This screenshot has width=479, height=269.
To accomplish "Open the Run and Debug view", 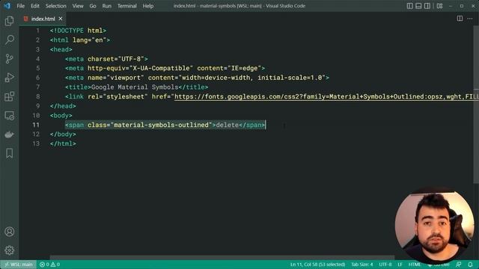I will (10, 78).
